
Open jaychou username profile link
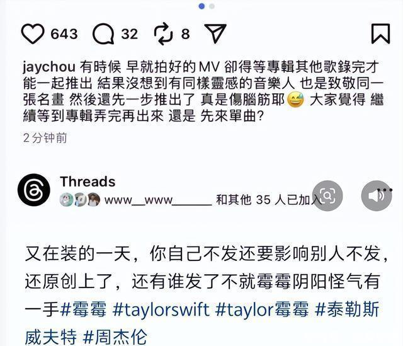pyautogui.click(x=49, y=67)
